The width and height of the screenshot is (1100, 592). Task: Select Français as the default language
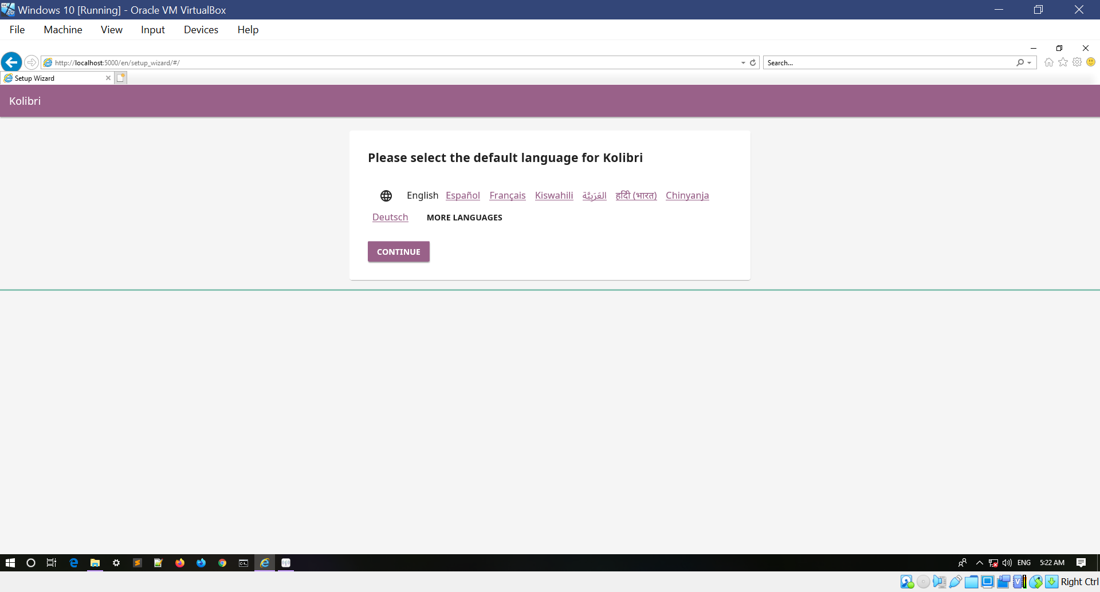pyautogui.click(x=507, y=195)
